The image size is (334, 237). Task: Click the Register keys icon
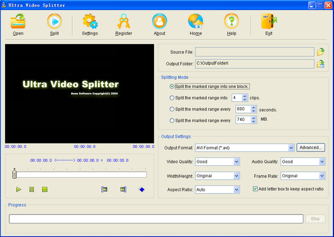[124, 22]
